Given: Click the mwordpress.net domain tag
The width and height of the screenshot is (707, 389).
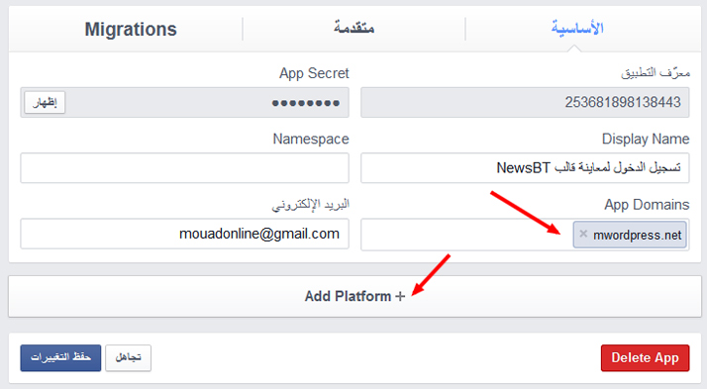Looking at the screenshot, I should (630, 235).
